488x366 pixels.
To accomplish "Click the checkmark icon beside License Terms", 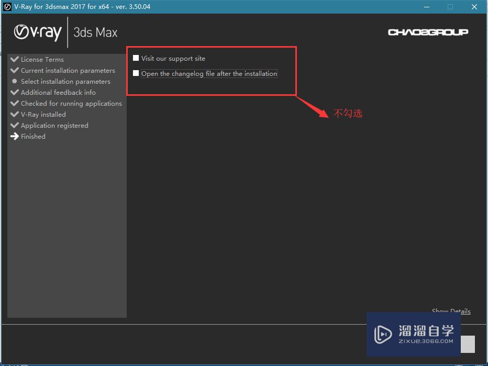I will (14, 59).
